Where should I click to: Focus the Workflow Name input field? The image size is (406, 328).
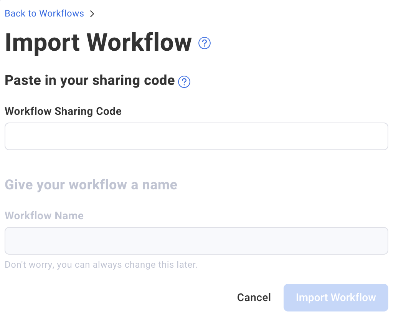click(x=196, y=241)
